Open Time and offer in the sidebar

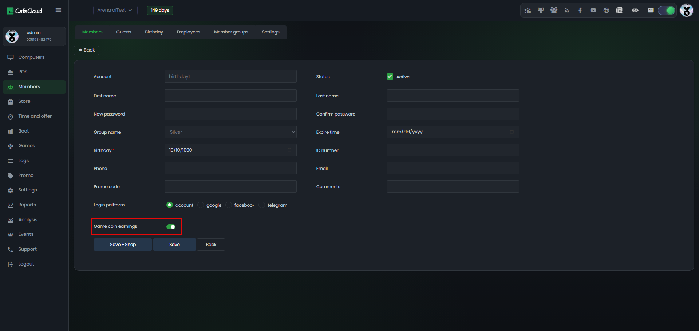(34, 116)
